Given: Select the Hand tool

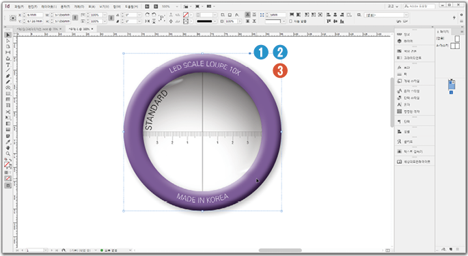Looking at the screenshot, I should (8, 148).
